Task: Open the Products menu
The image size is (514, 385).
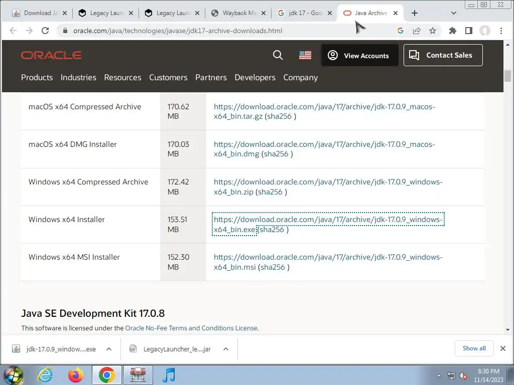Action: click(37, 78)
